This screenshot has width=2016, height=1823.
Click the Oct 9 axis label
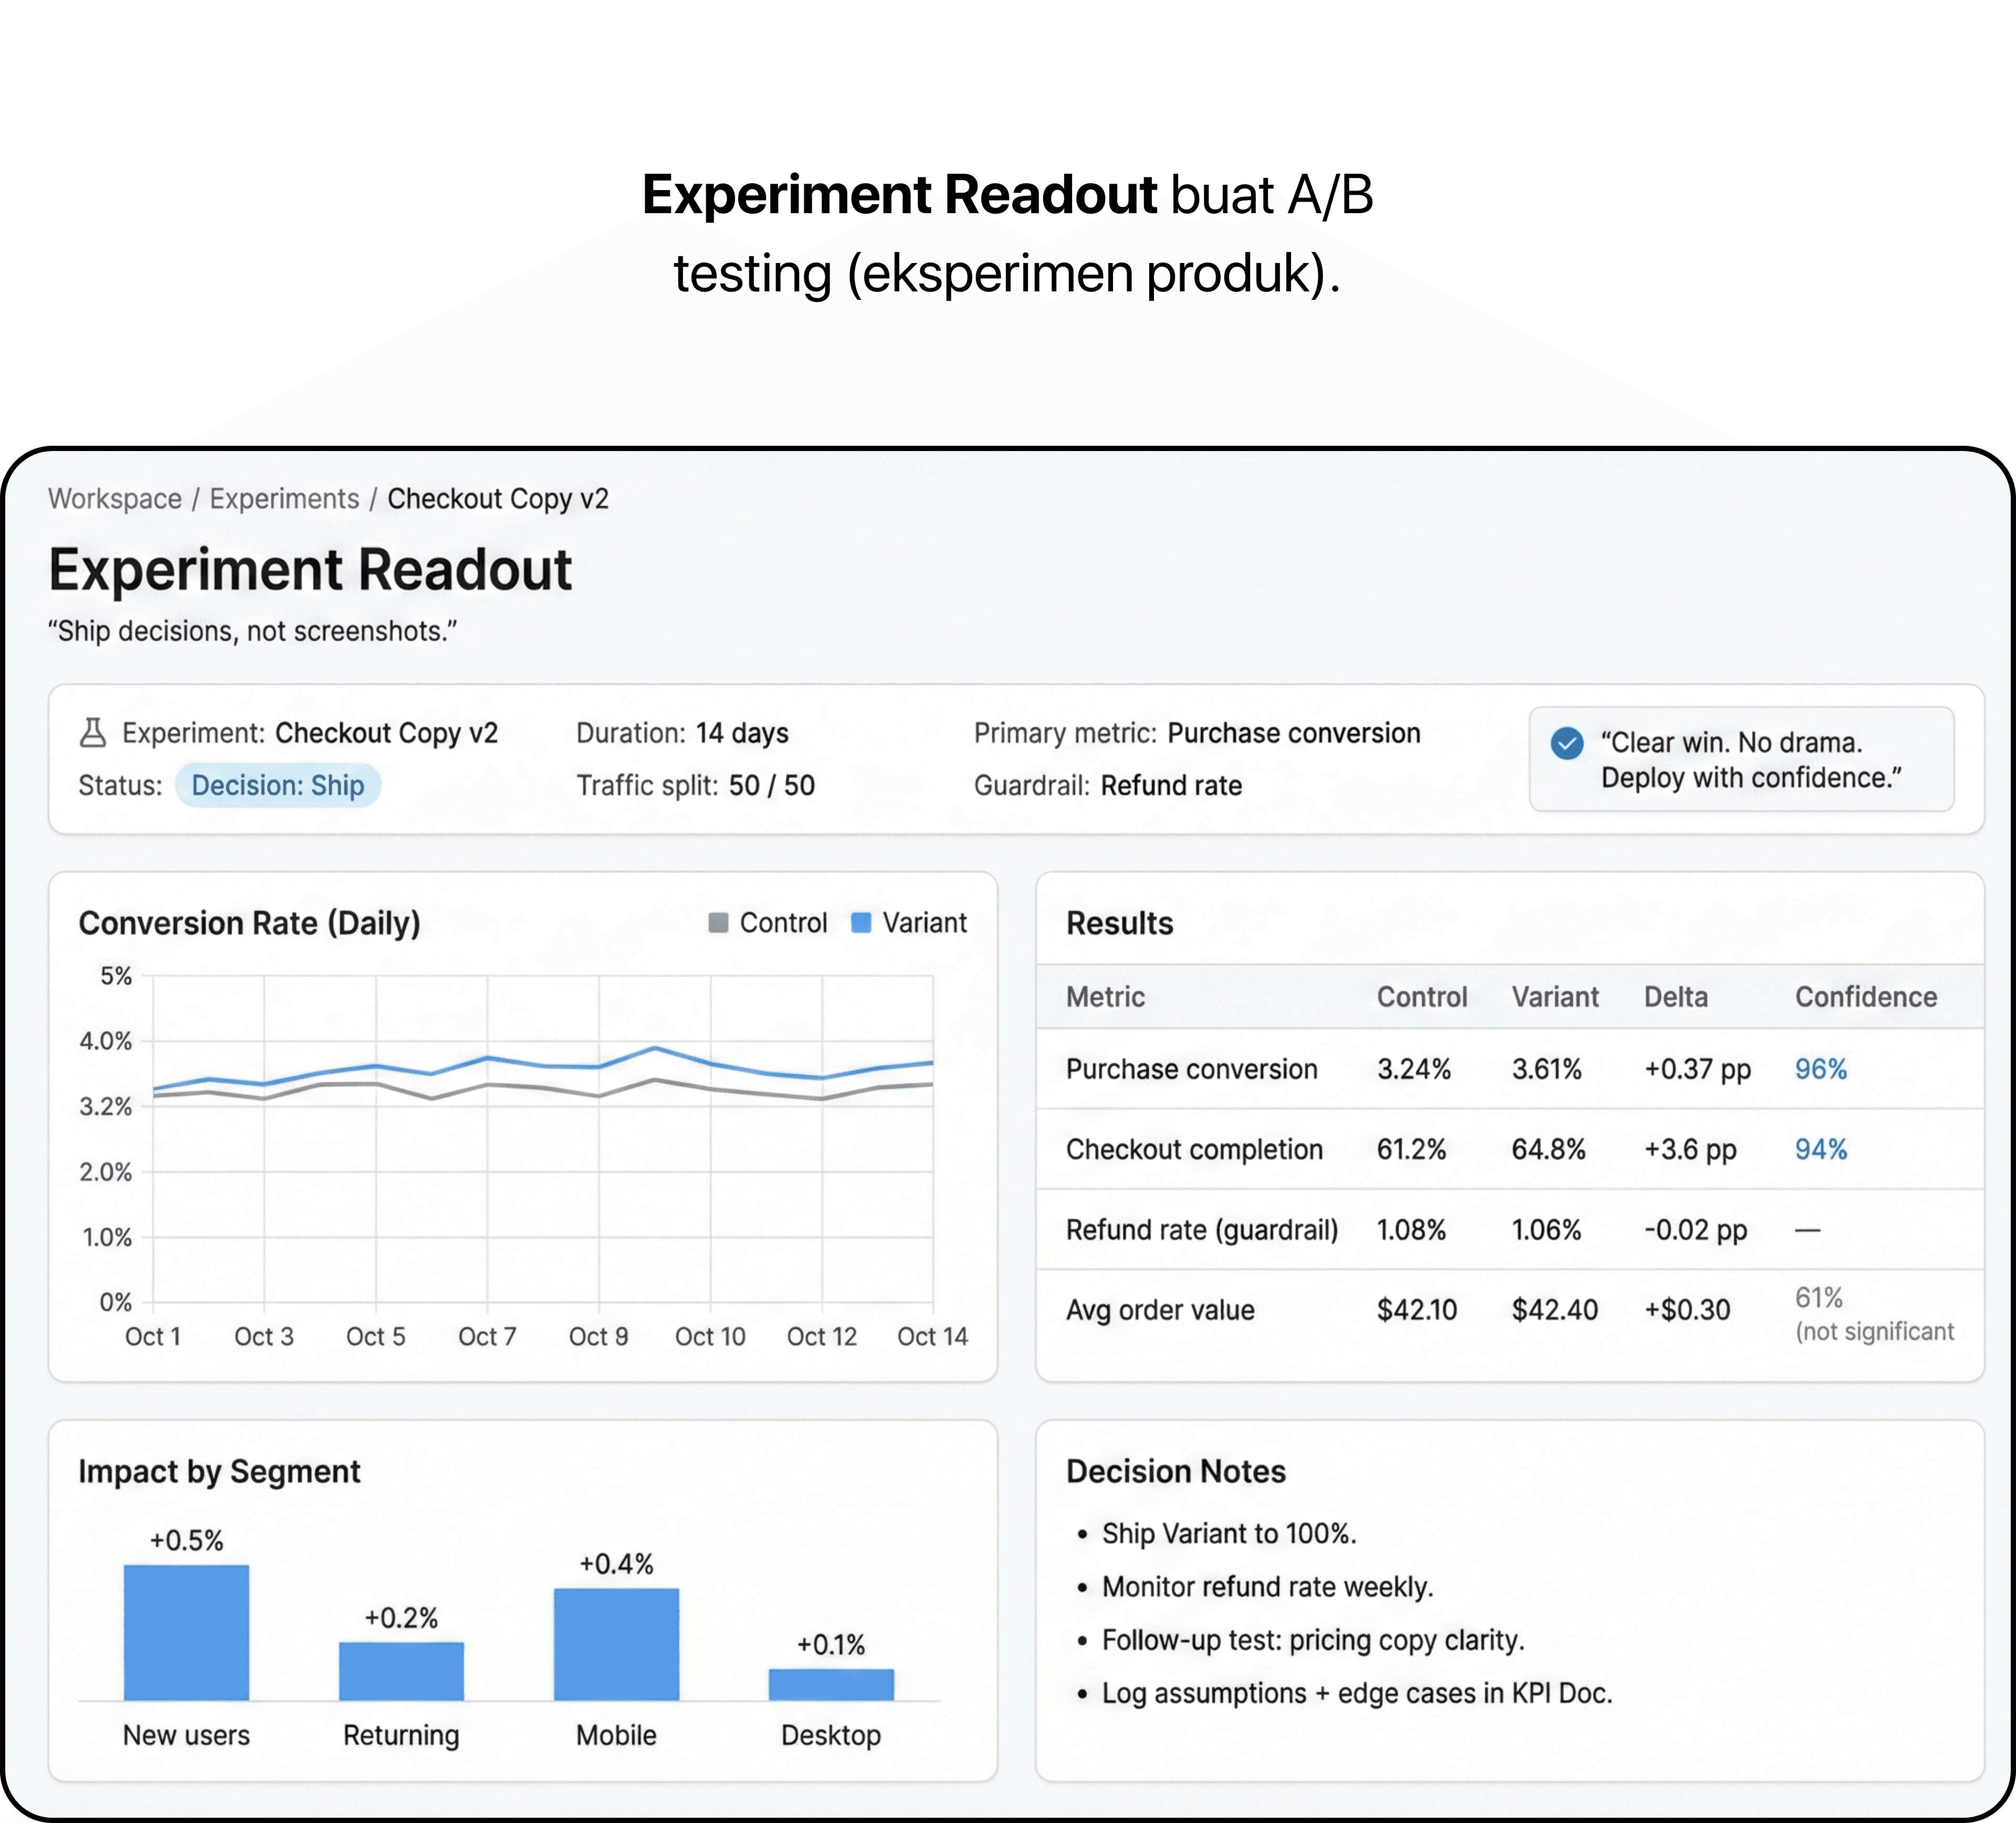tap(598, 1336)
